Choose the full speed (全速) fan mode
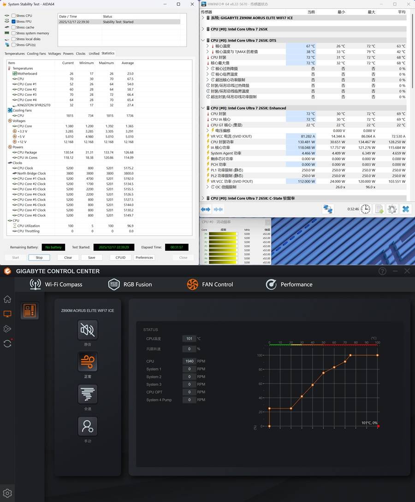This screenshot has width=415, height=502. (88, 394)
